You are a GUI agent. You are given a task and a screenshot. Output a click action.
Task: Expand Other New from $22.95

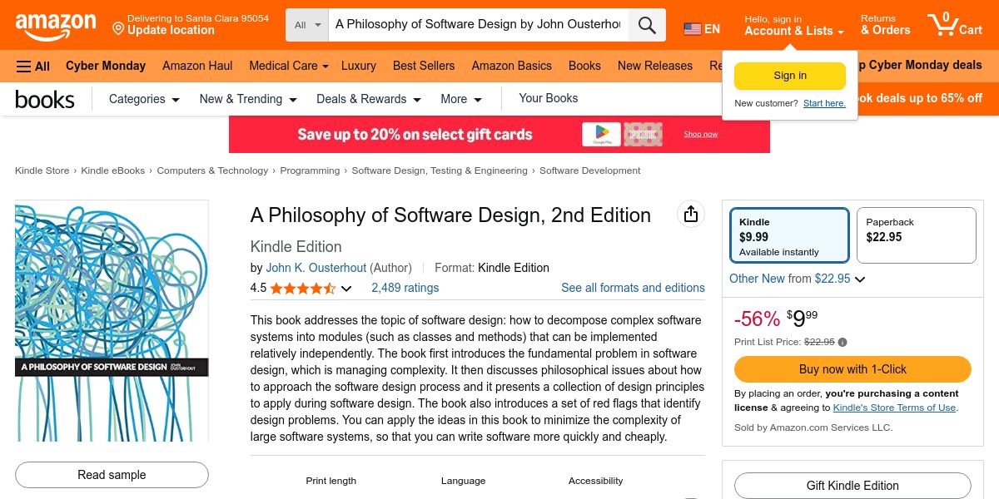click(x=798, y=279)
